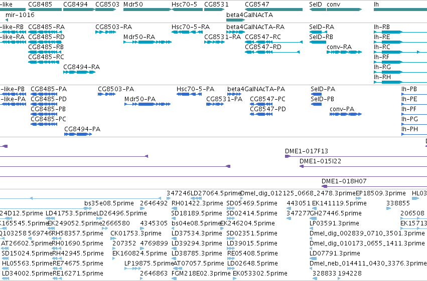Select transcript CG8503-RA
Viewport: 427px width, 281px height.
(x=106, y=32)
